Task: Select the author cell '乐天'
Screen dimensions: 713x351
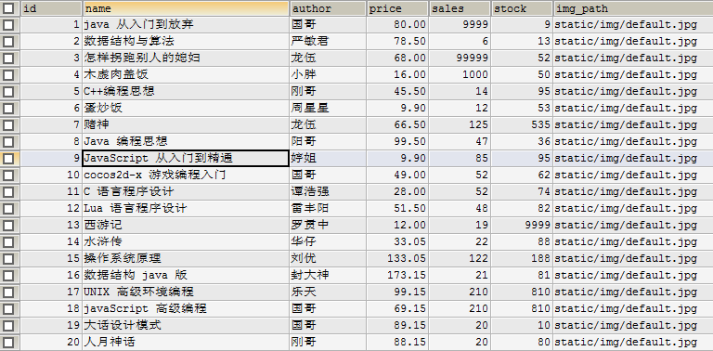Action: click(x=328, y=292)
